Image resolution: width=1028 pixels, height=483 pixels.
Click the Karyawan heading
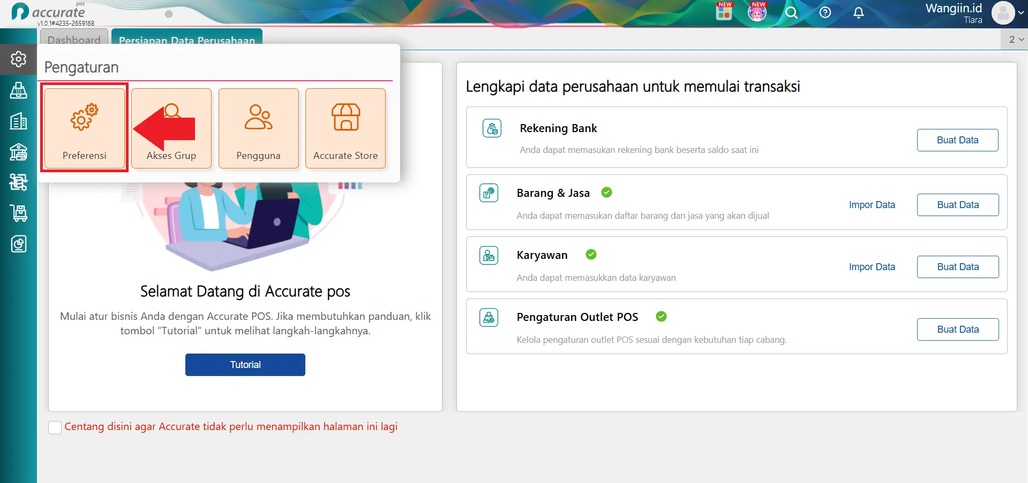pos(542,255)
